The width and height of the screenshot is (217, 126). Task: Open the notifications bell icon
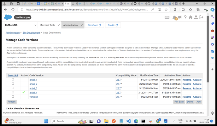(x=174, y=18)
